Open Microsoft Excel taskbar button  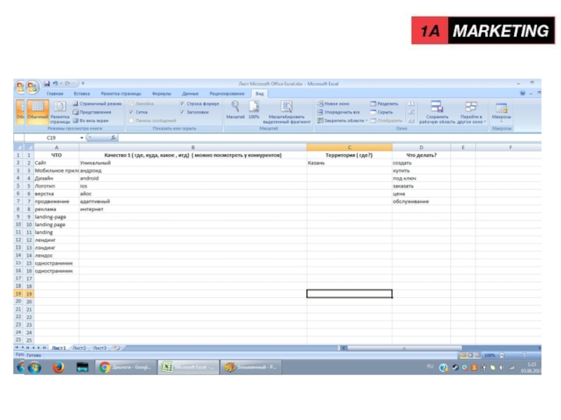point(189,367)
